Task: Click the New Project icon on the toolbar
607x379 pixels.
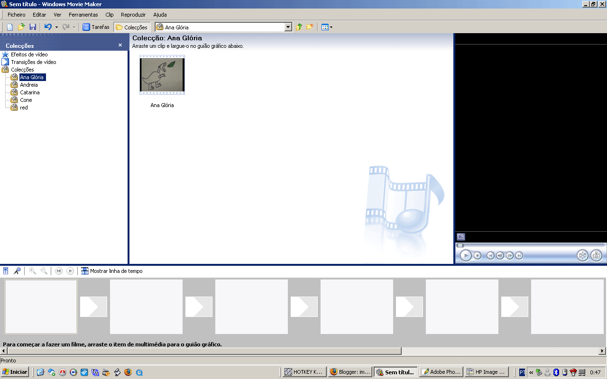Action: point(9,27)
